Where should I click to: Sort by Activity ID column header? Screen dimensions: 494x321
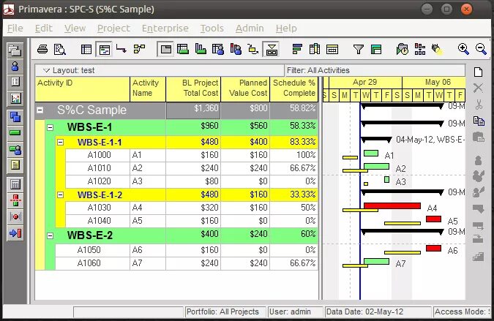(x=83, y=89)
